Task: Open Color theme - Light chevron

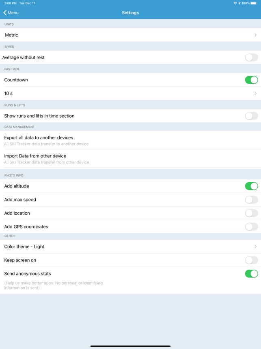Action: pos(255,246)
